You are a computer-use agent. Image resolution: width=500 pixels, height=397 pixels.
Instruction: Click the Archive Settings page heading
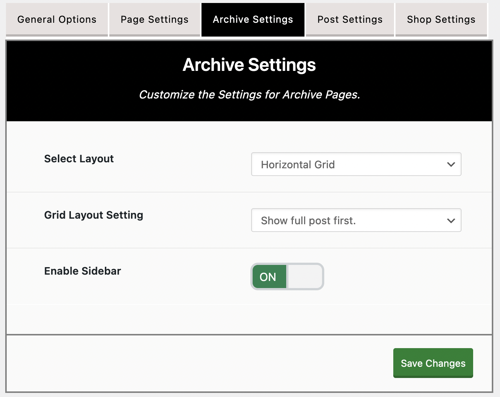click(x=249, y=65)
